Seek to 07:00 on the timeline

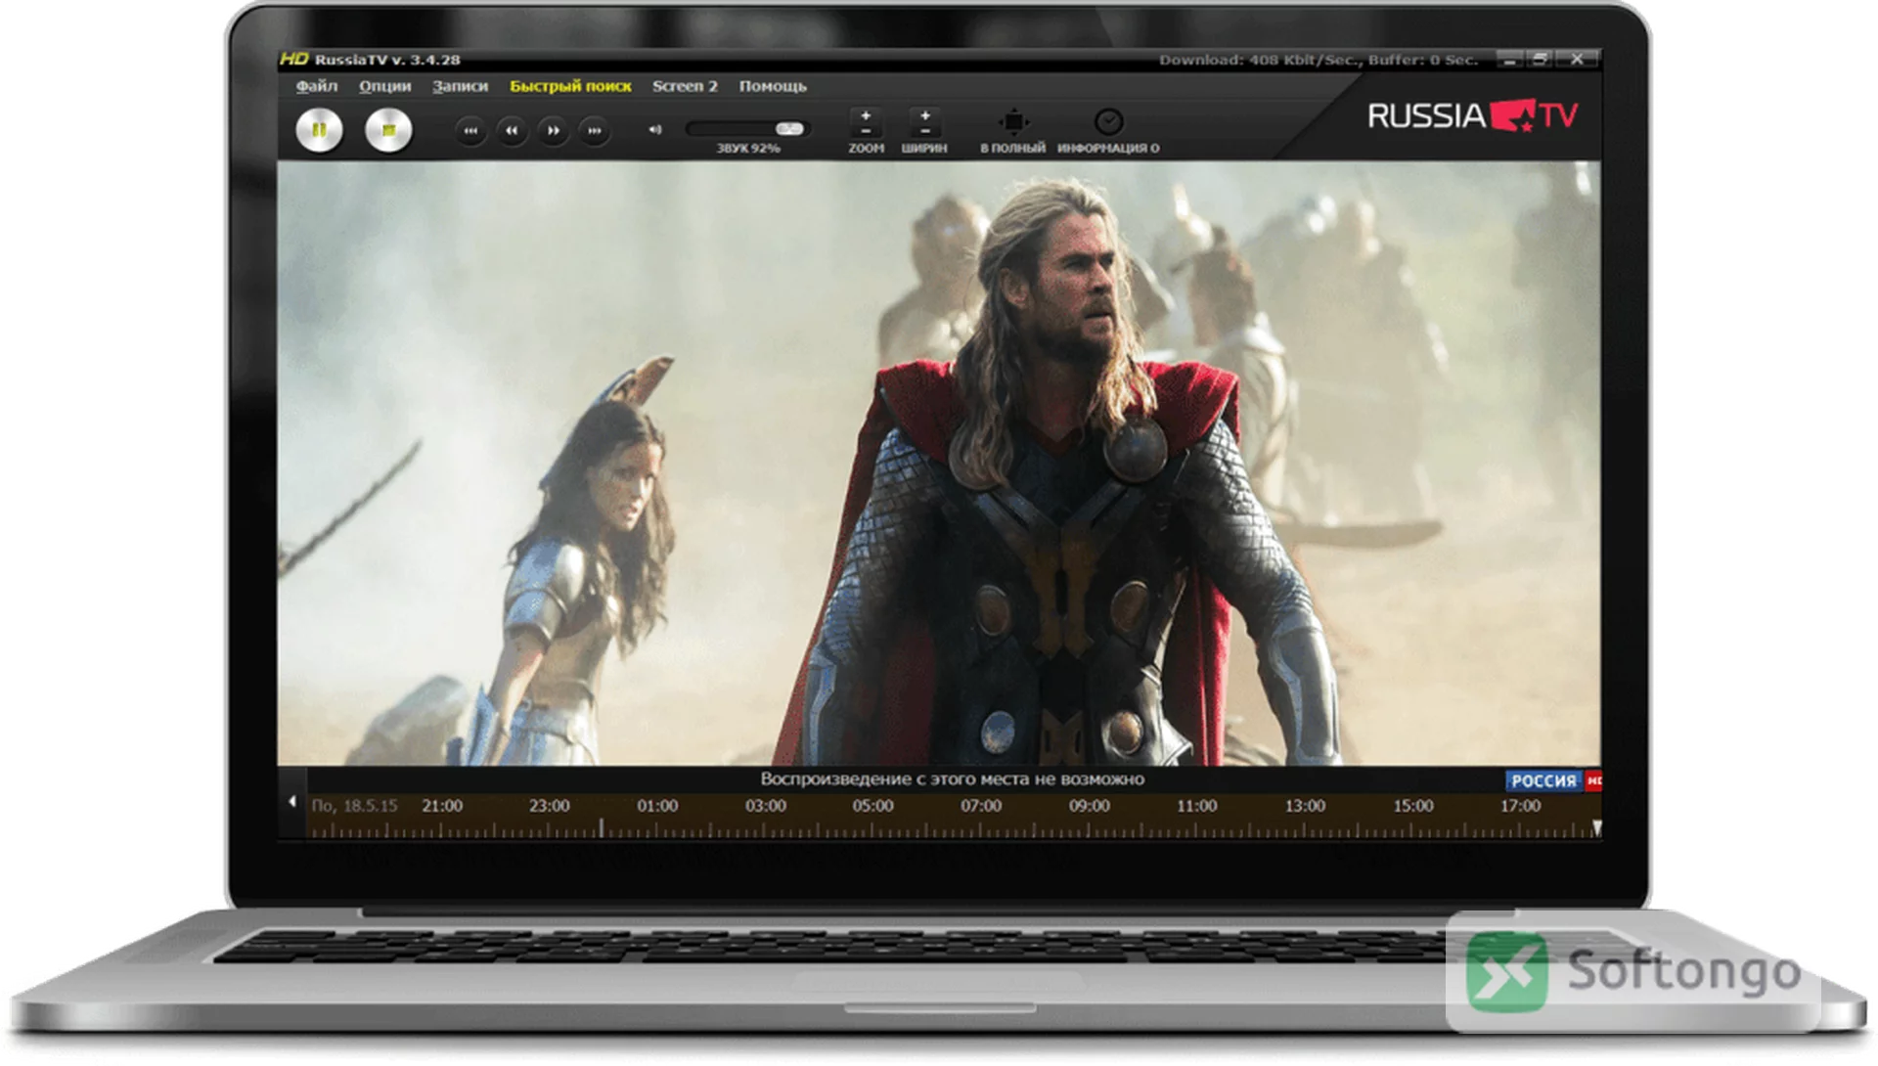point(981,806)
